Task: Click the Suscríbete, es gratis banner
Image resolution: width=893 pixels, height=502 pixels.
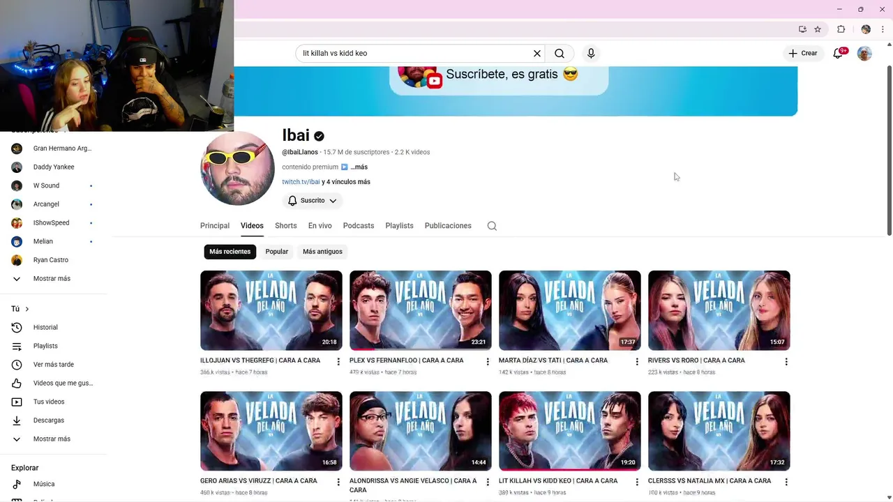Action: [x=499, y=80]
